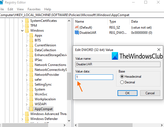Viewport: 164px width, 127px height.
Task: Click the Appx folder icon
Action: coord(31,35)
